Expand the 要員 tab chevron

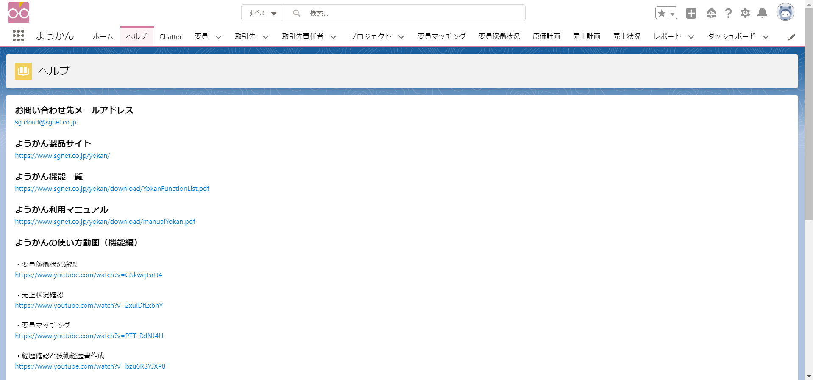pos(219,37)
